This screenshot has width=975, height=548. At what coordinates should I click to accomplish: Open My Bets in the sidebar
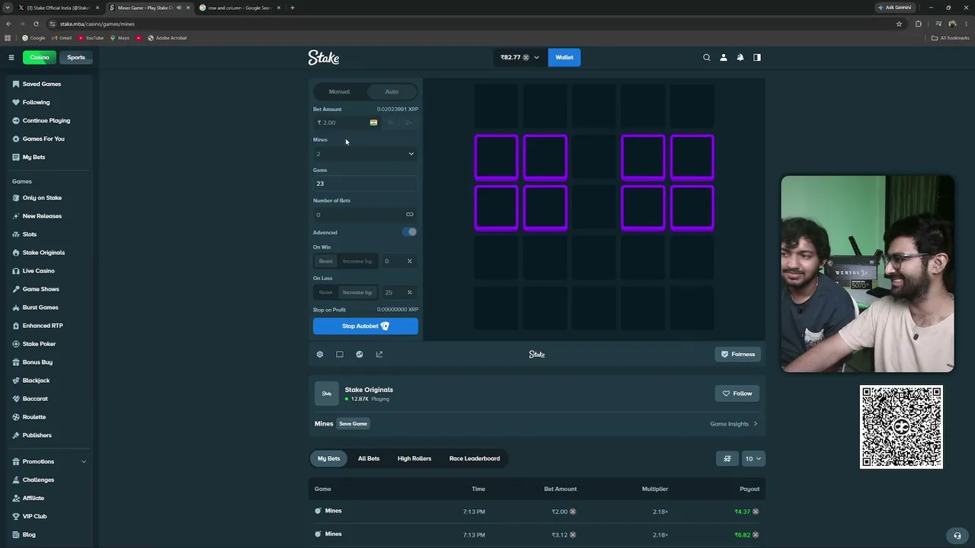33,157
